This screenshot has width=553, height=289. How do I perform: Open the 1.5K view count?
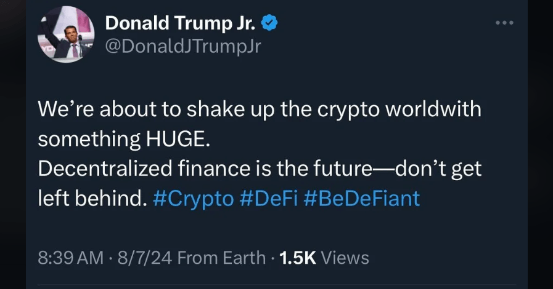[x=298, y=258]
